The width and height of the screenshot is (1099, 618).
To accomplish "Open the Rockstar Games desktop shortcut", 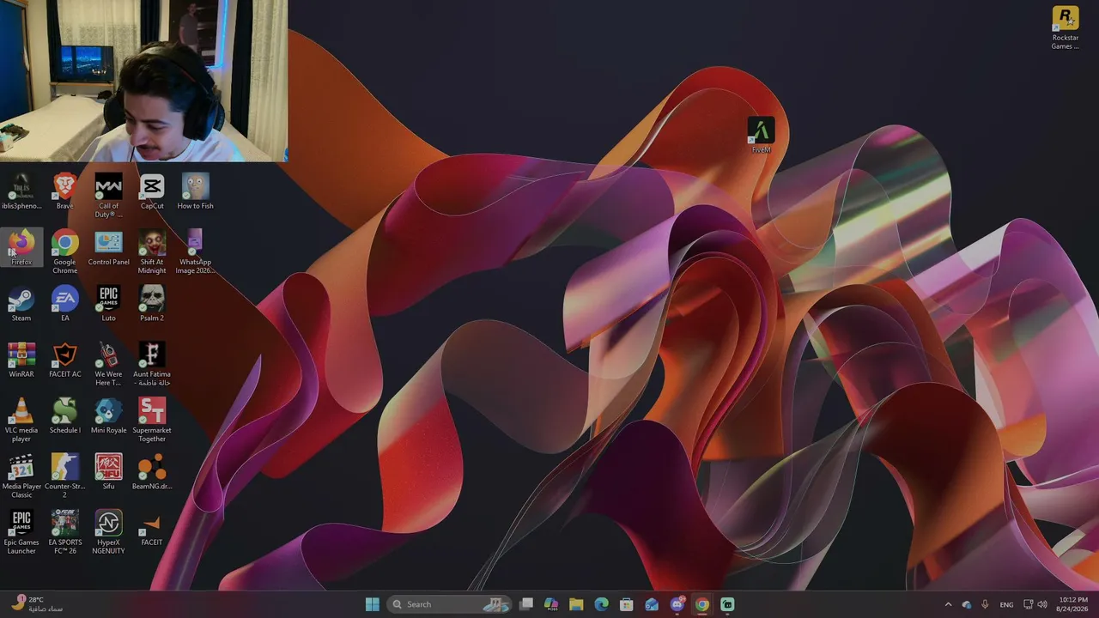I will (x=1065, y=28).
